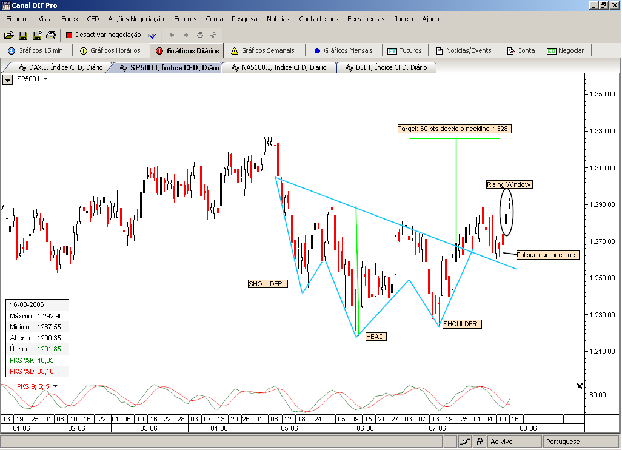Open the Futuros menu in menu bar

[186, 19]
